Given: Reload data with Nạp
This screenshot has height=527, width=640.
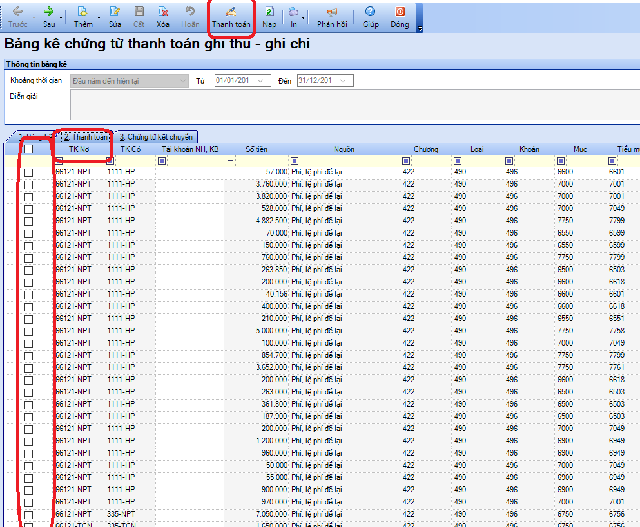Looking at the screenshot, I should tap(269, 17).
